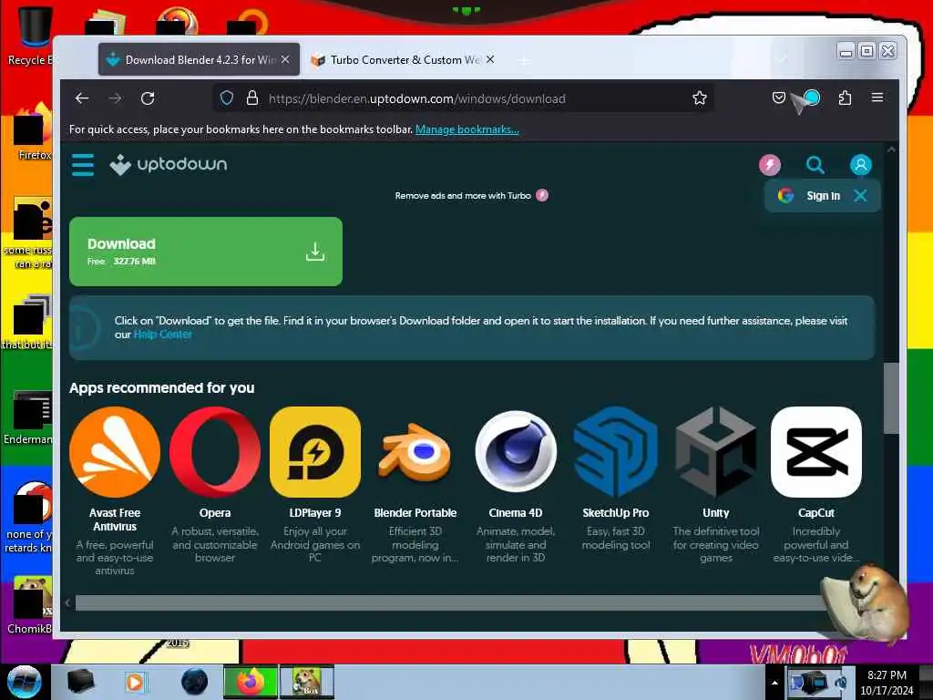Image resolution: width=933 pixels, height=700 pixels.
Task: Open the Help Center link
Action: (162, 335)
